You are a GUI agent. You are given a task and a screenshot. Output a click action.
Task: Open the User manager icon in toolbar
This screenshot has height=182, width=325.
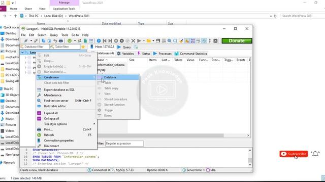(79, 41)
